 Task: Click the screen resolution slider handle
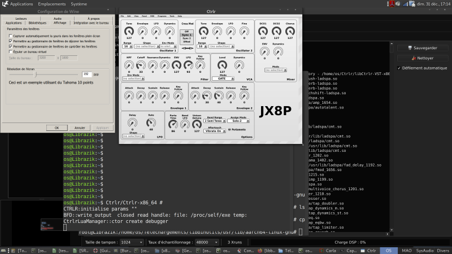pyautogui.click(x=36, y=75)
